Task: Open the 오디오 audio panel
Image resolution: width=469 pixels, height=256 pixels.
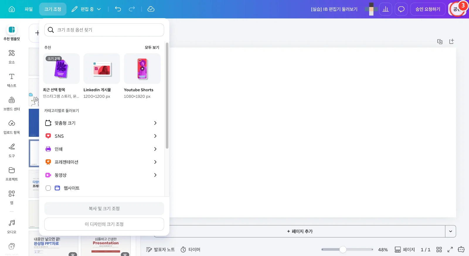Action: [x=12, y=226]
